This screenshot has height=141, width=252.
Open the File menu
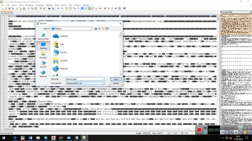coord(2,5)
